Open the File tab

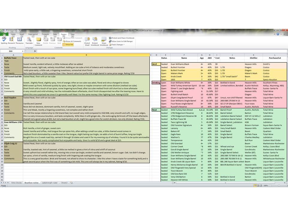4,34
